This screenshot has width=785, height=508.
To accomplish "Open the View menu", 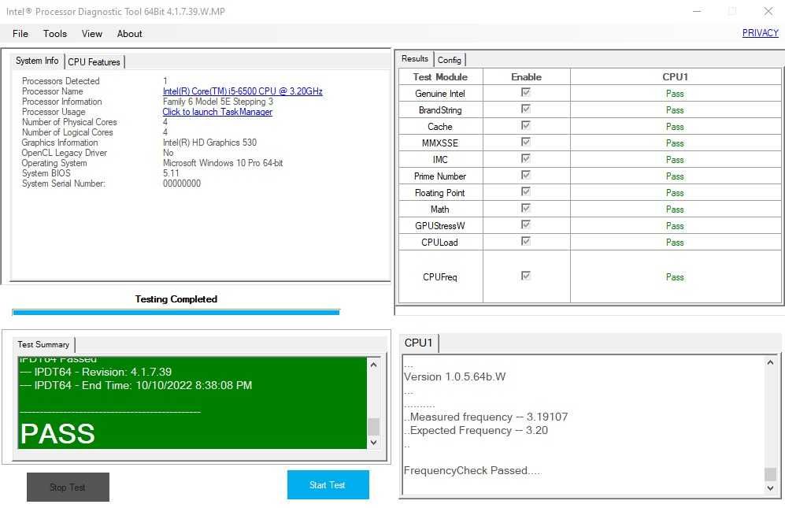I will click(x=91, y=34).
